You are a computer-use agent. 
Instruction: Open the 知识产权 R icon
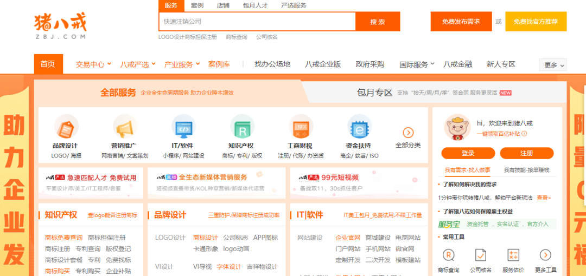(x=242, y=127)
